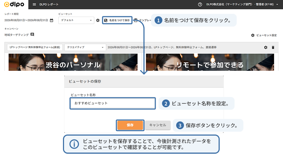
Task: Click gear icon next to view set dropdown
Action: [x=98, y=20]
